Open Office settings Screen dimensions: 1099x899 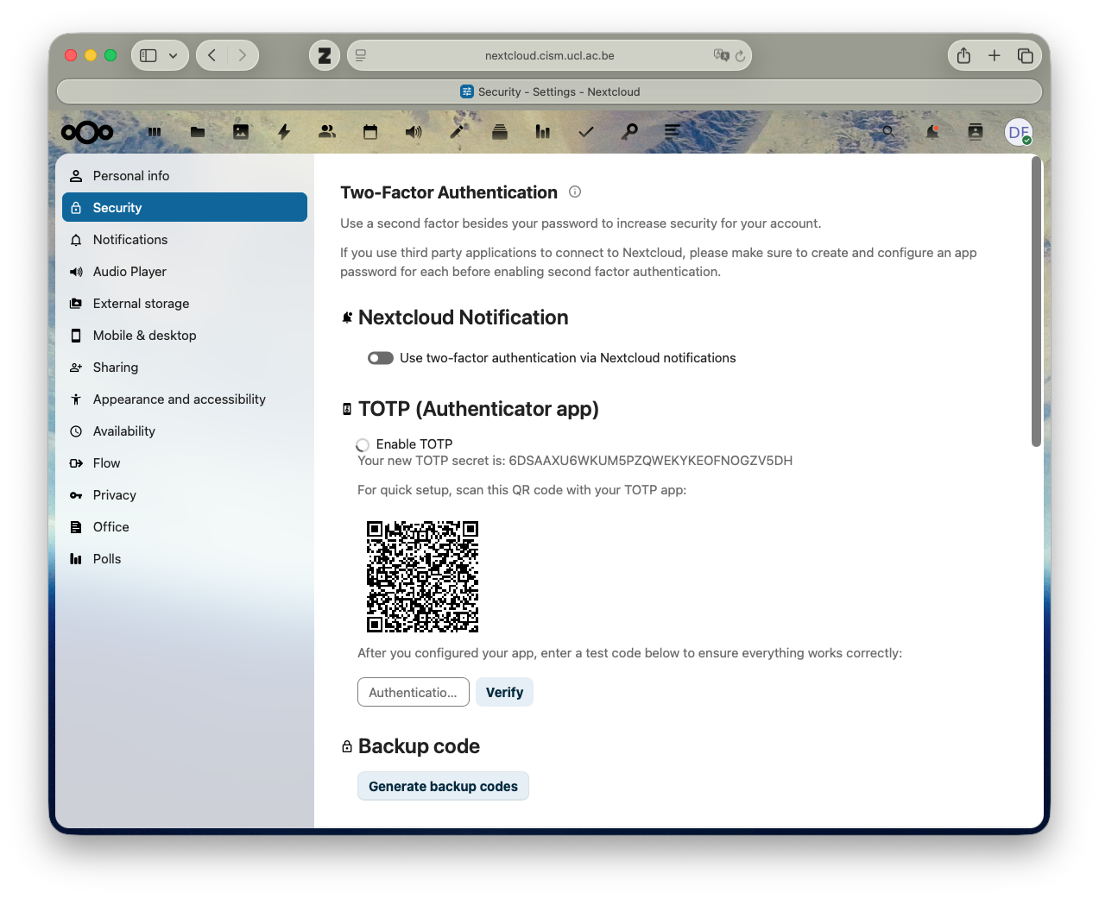[185, 527]
